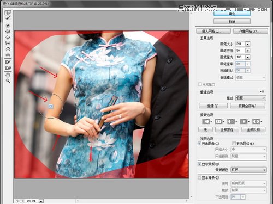Select the Zoom magnifier tool
Screen dimensions: 273x204
coord(8,81)
